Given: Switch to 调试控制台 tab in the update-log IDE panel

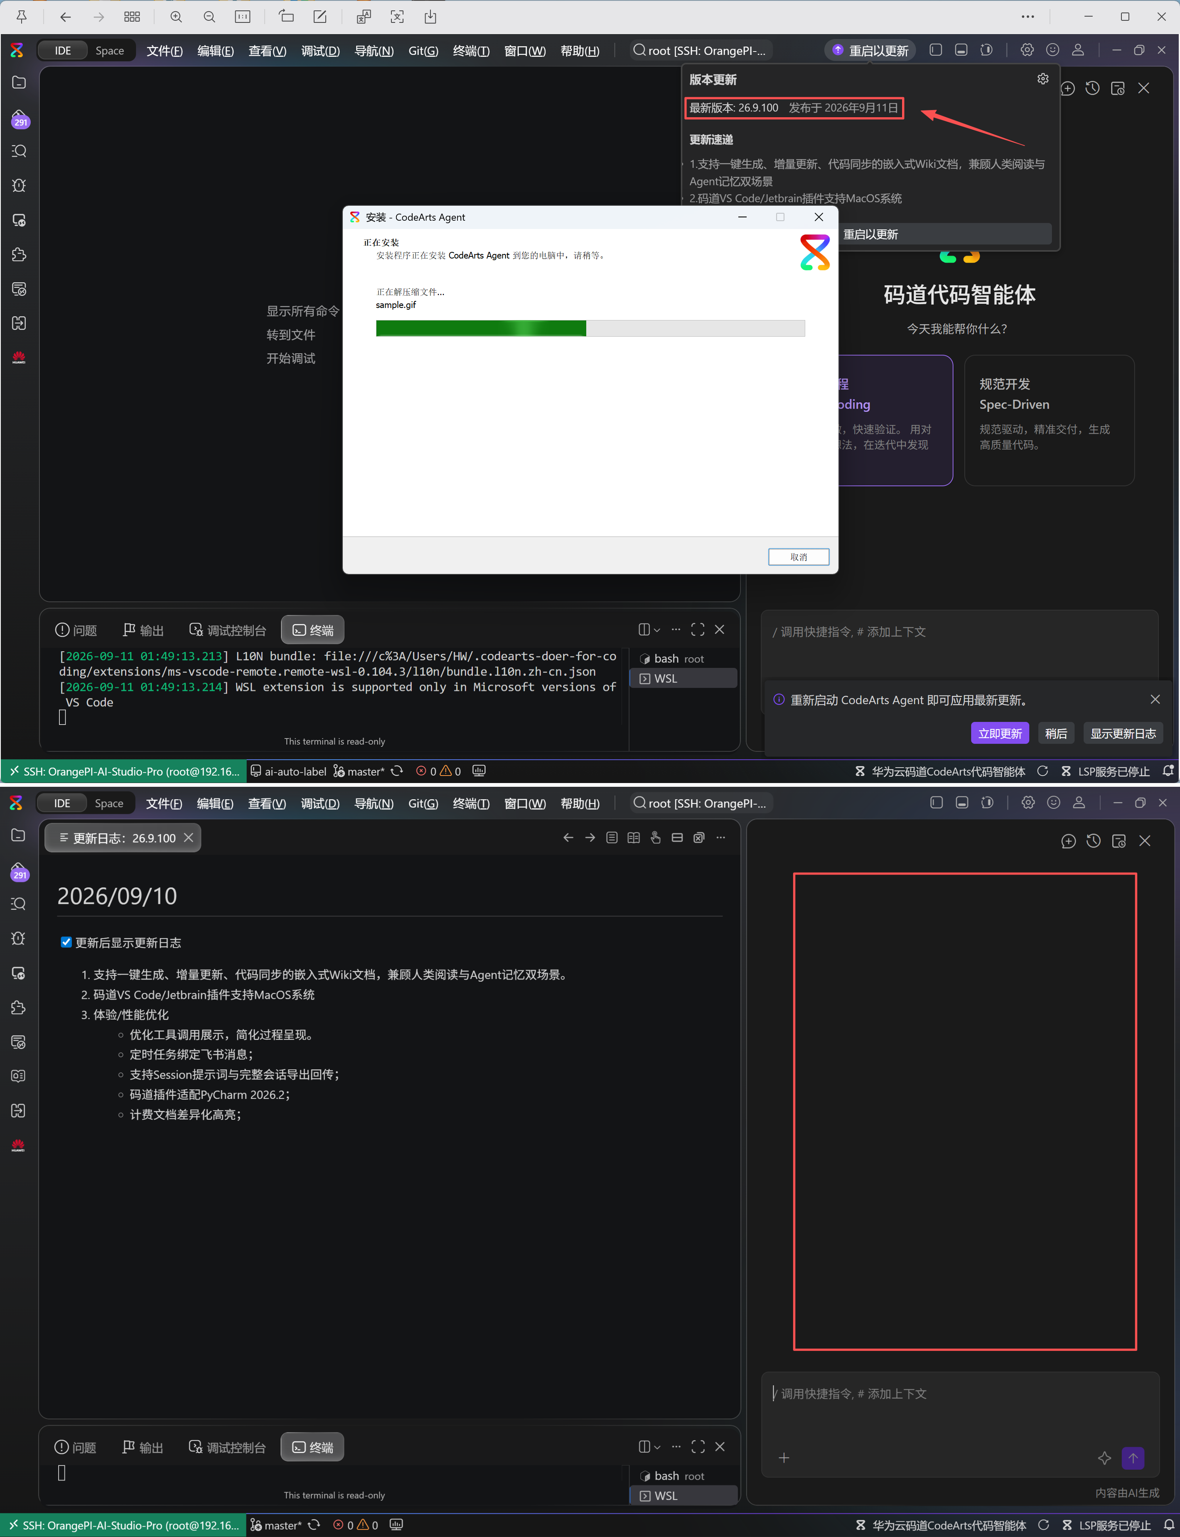Looking at the screenshot, I should point(228,1447).
